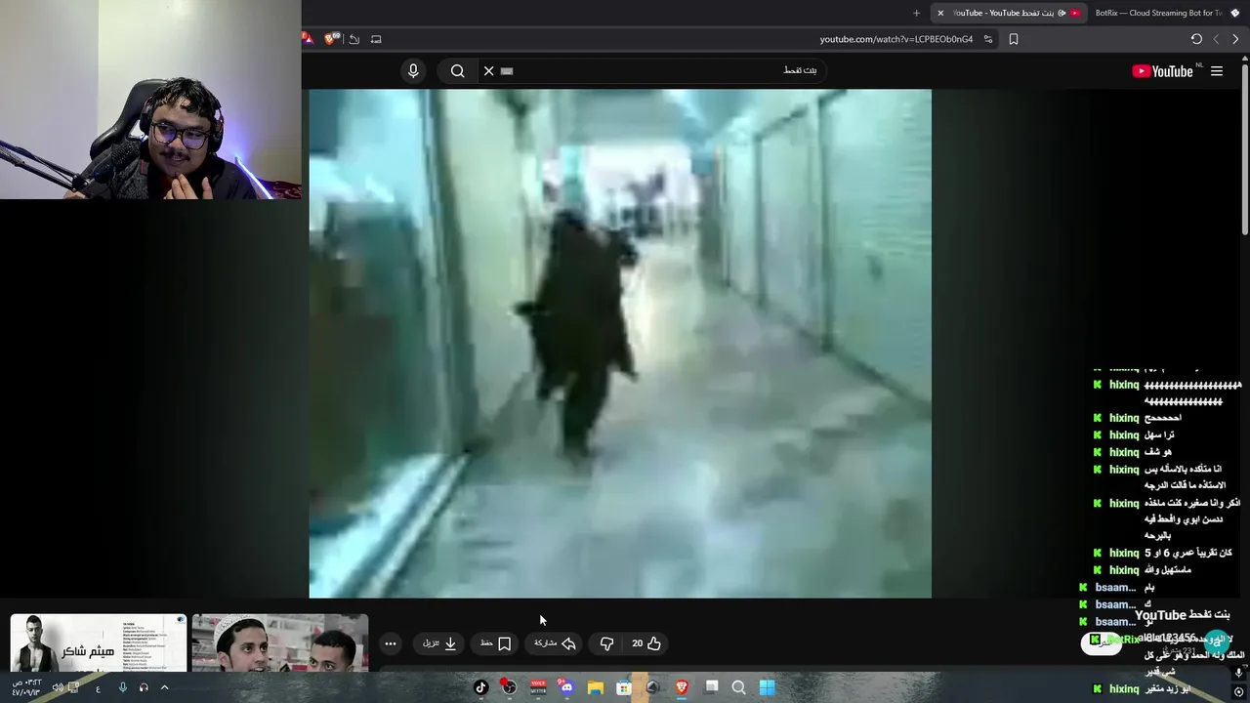Click the chat overlay target icon
1250x703 pixels.
[1238, 691]
